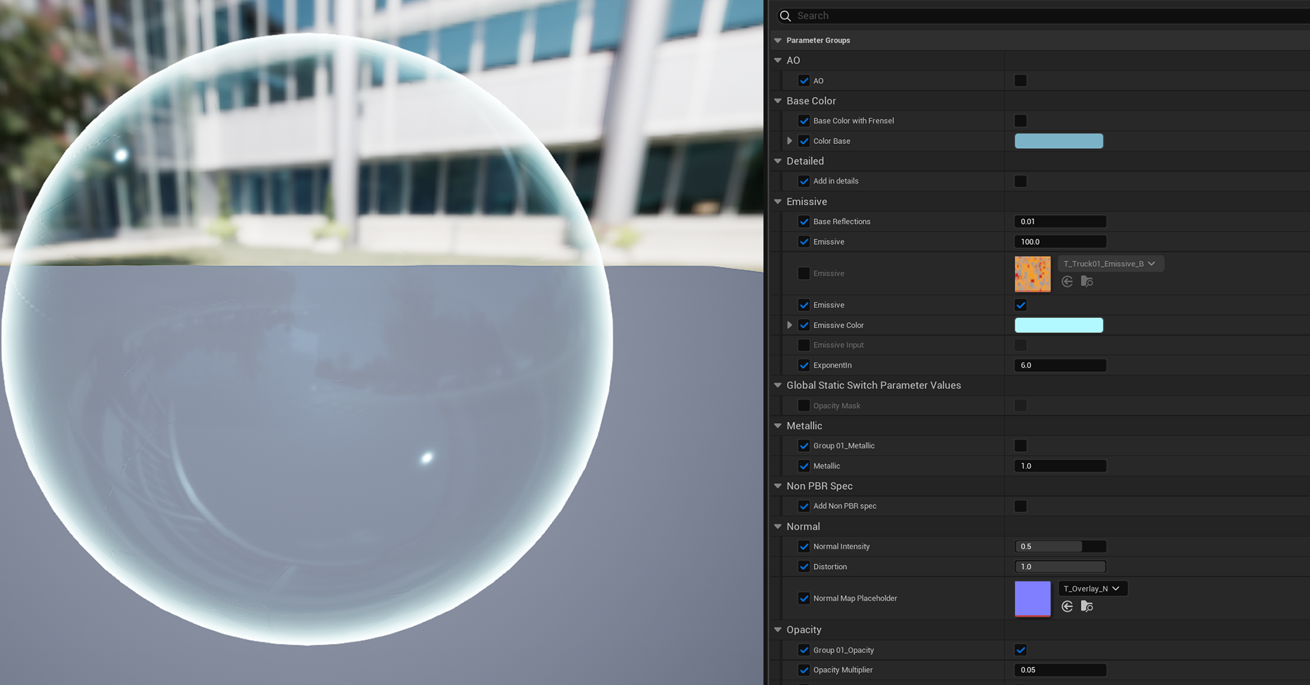Collapse the Parameter Groups section
Screen dimensions: 1310x685
click(778, 40)
